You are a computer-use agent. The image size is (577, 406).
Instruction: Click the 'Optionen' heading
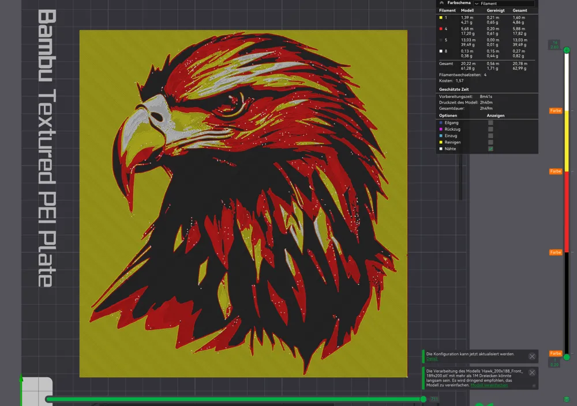tap(448, 115)
